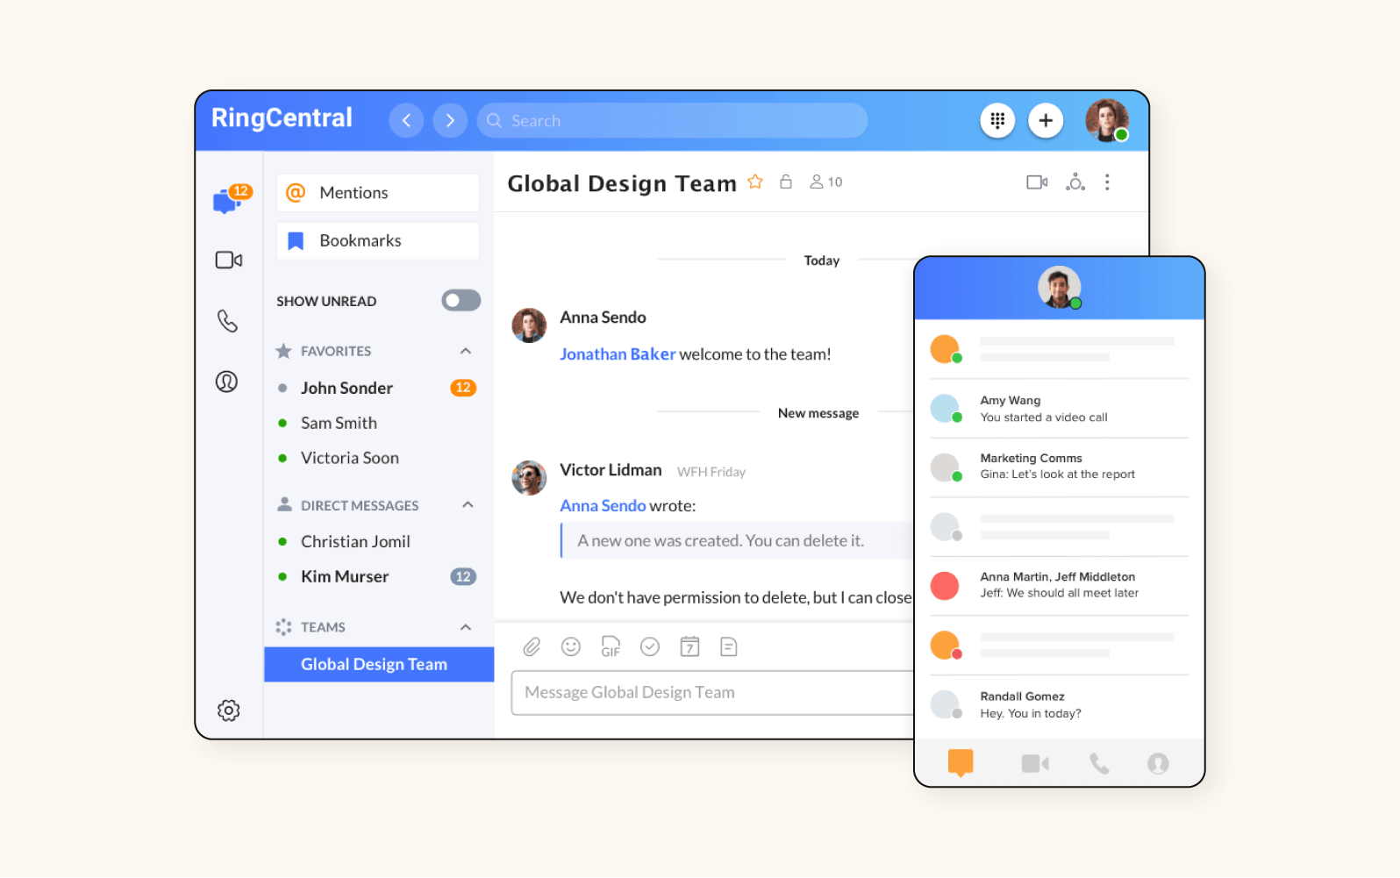Open the dialpad icon in header
The height and width of the screenshot is (878, 1400).
tap(997, 120)
